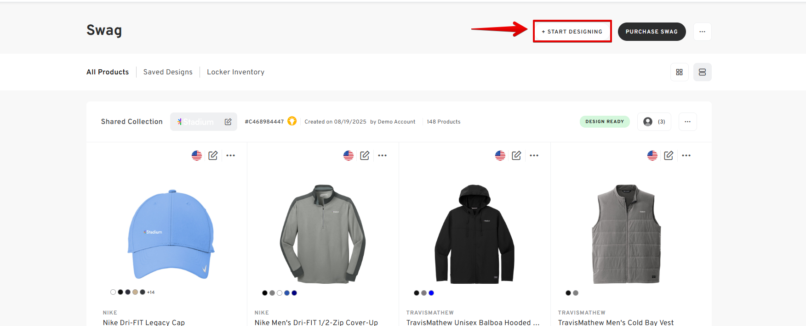Image resolution: width=806 pixels, height=326 pixels.
Task: Open the Saved Designs tab
Action: pos(168,72)
